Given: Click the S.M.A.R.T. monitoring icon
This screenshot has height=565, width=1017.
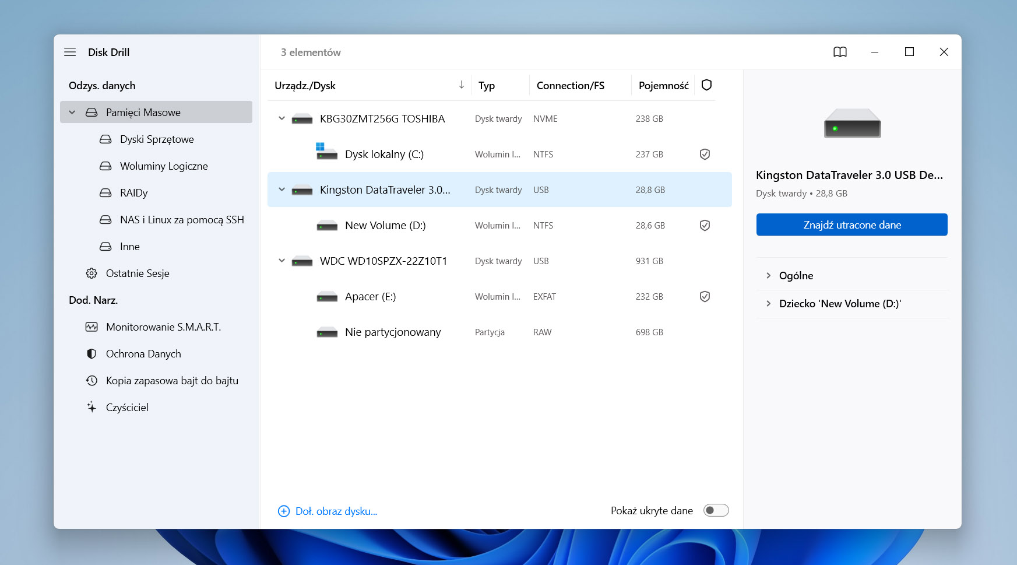Looking at the screenshot, I should pyautogui.click(x=92, y=327).
